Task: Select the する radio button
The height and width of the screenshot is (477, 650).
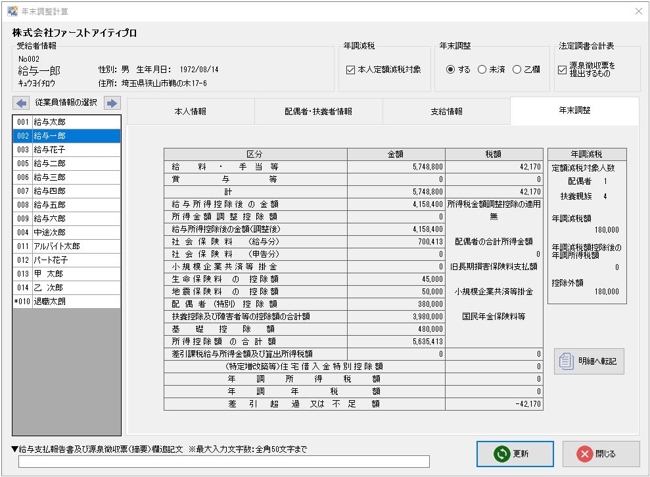Action: (450, 70)
